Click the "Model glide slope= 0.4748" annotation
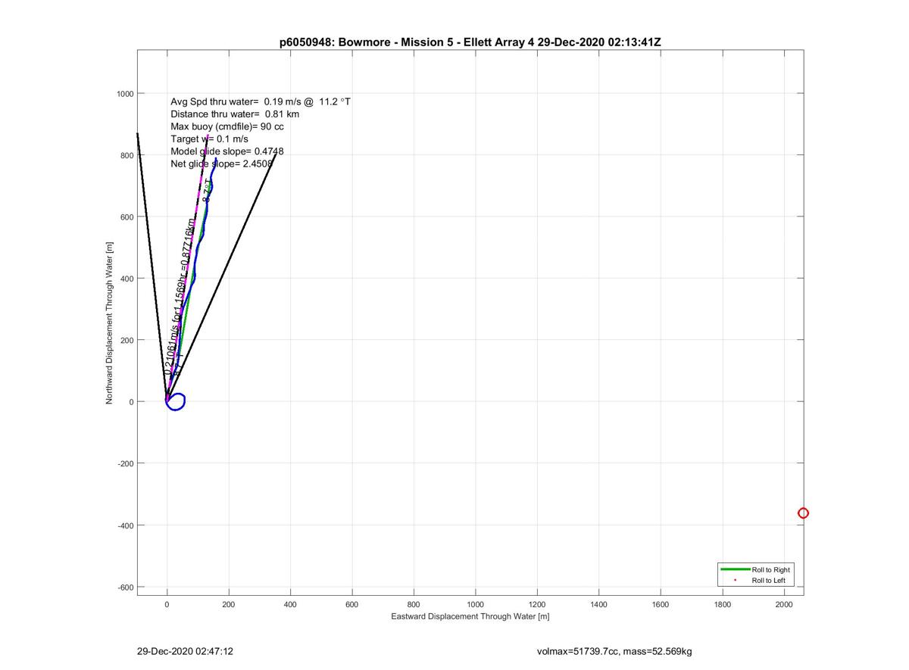 point(227,151)
